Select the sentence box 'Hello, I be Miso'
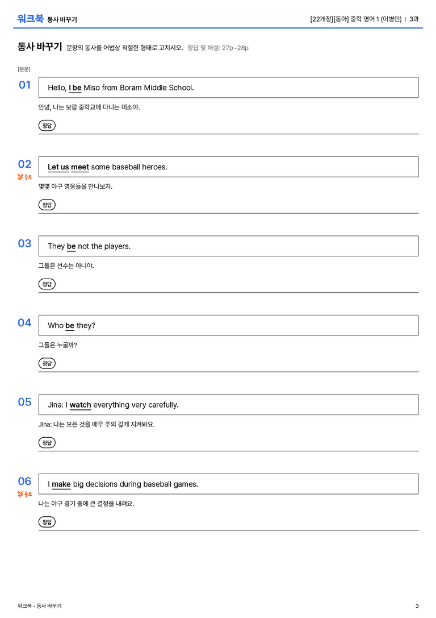Viewport: 436px width, 618px height. coord(228,88)
